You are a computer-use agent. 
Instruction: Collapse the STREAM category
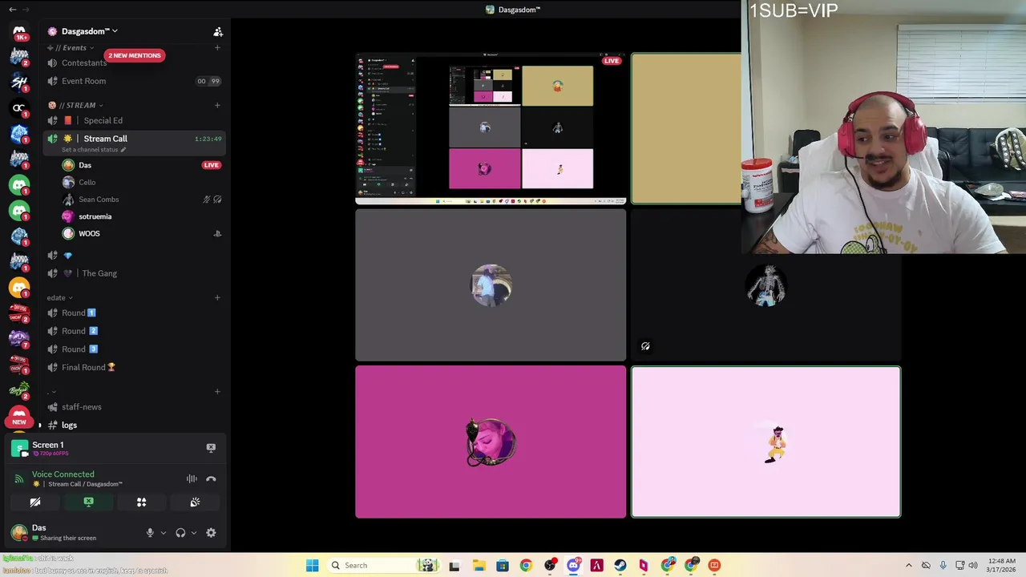(75, 105)
